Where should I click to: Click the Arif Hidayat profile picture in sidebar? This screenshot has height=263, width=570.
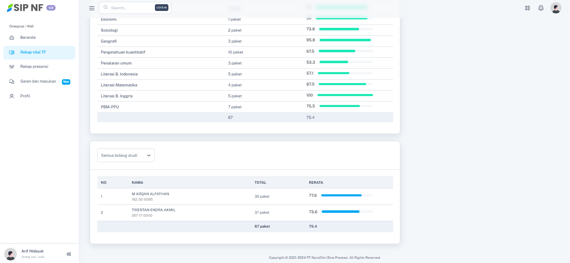11,254
